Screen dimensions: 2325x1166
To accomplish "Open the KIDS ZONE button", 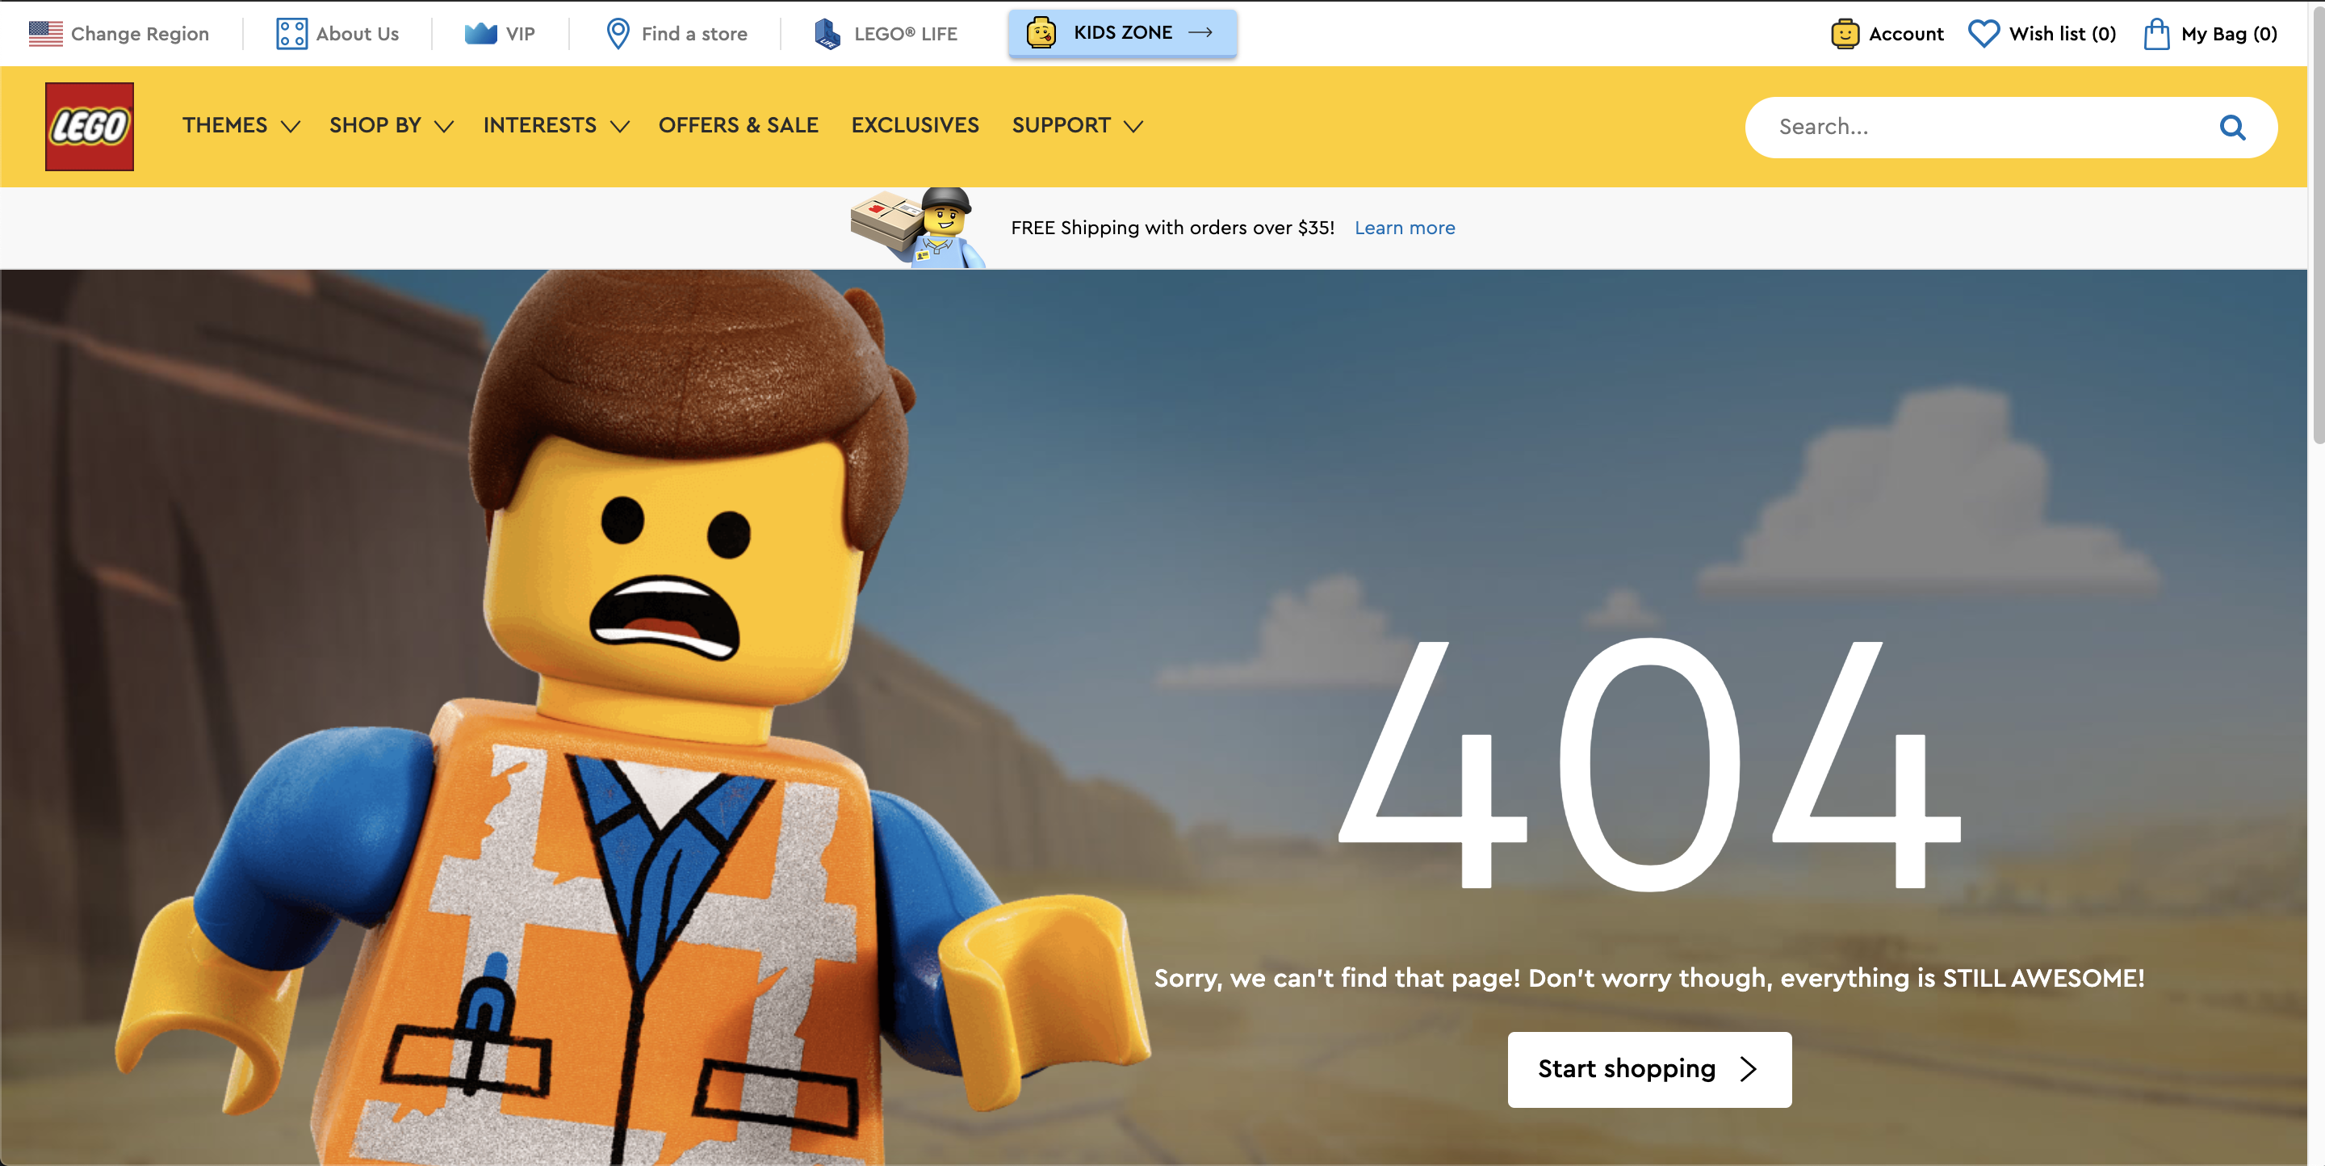I will click(1122, 33).
